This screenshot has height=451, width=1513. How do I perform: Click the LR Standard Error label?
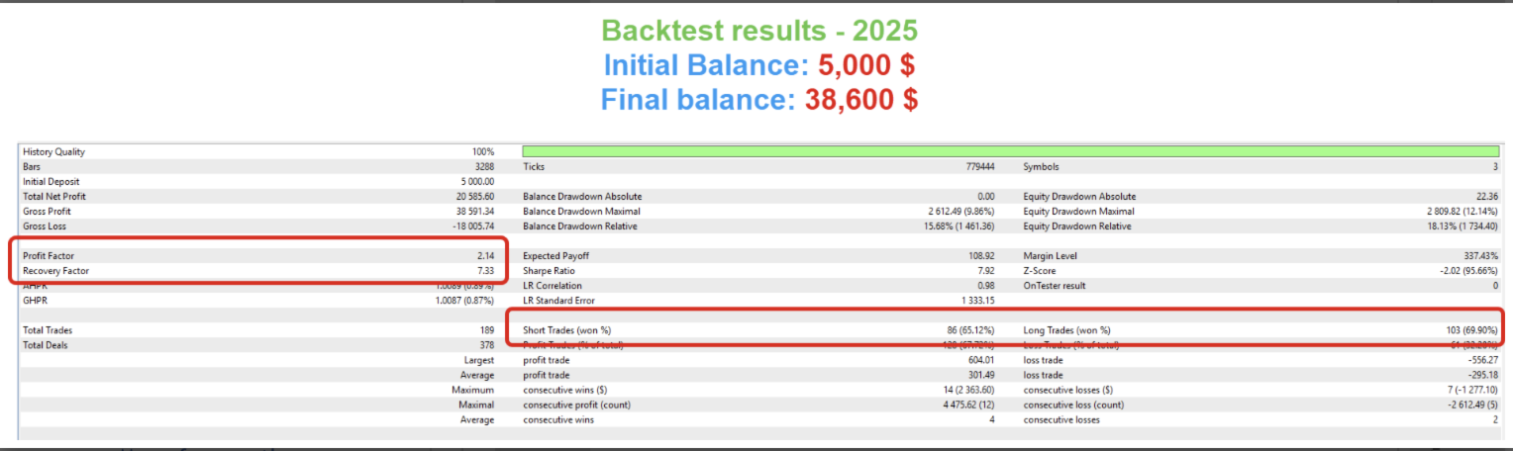[x=559, y=301]
